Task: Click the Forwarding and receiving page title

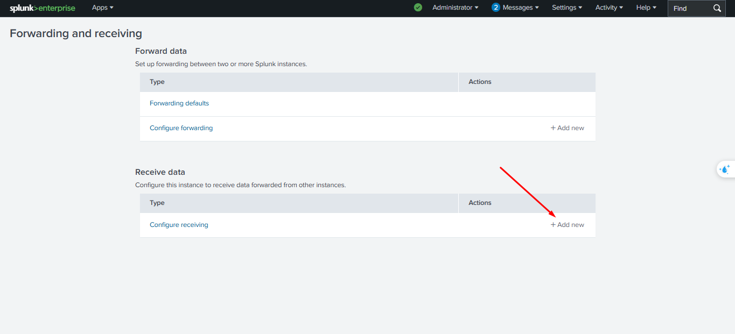Action: [76, 33]
